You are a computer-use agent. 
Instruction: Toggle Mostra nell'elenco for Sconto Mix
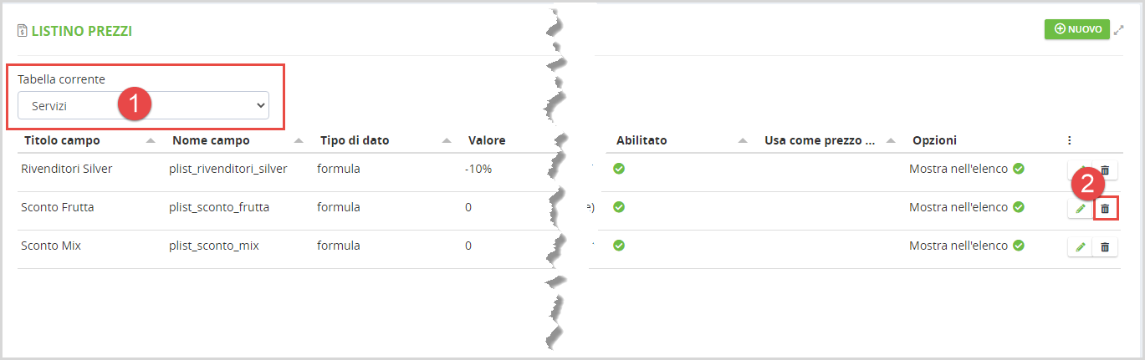[1018, 246]
